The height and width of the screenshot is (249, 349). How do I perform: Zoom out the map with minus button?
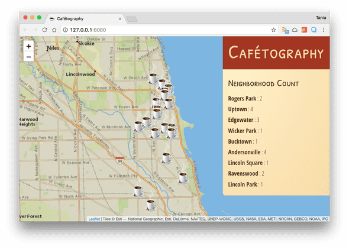click(x=29, y=57)
